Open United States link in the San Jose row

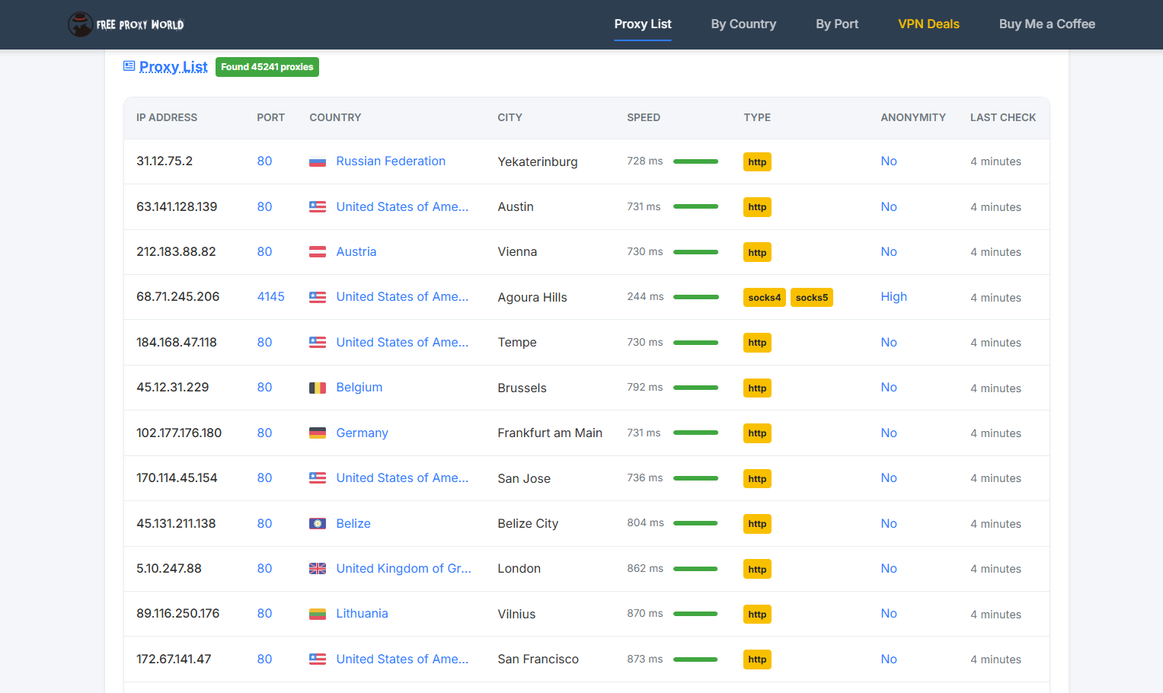click(402, 477)
